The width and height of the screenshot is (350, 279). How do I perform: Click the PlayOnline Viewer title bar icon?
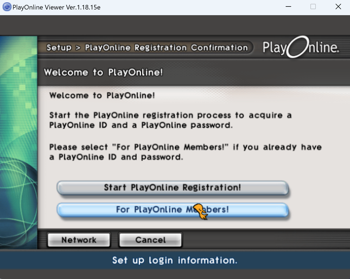tap(7, 7)
